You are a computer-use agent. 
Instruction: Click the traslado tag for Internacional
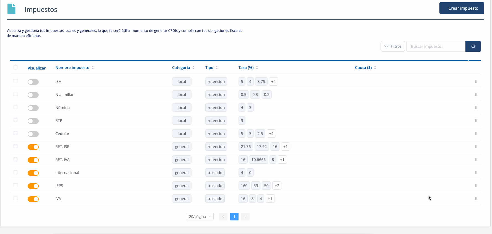[215, 173]
